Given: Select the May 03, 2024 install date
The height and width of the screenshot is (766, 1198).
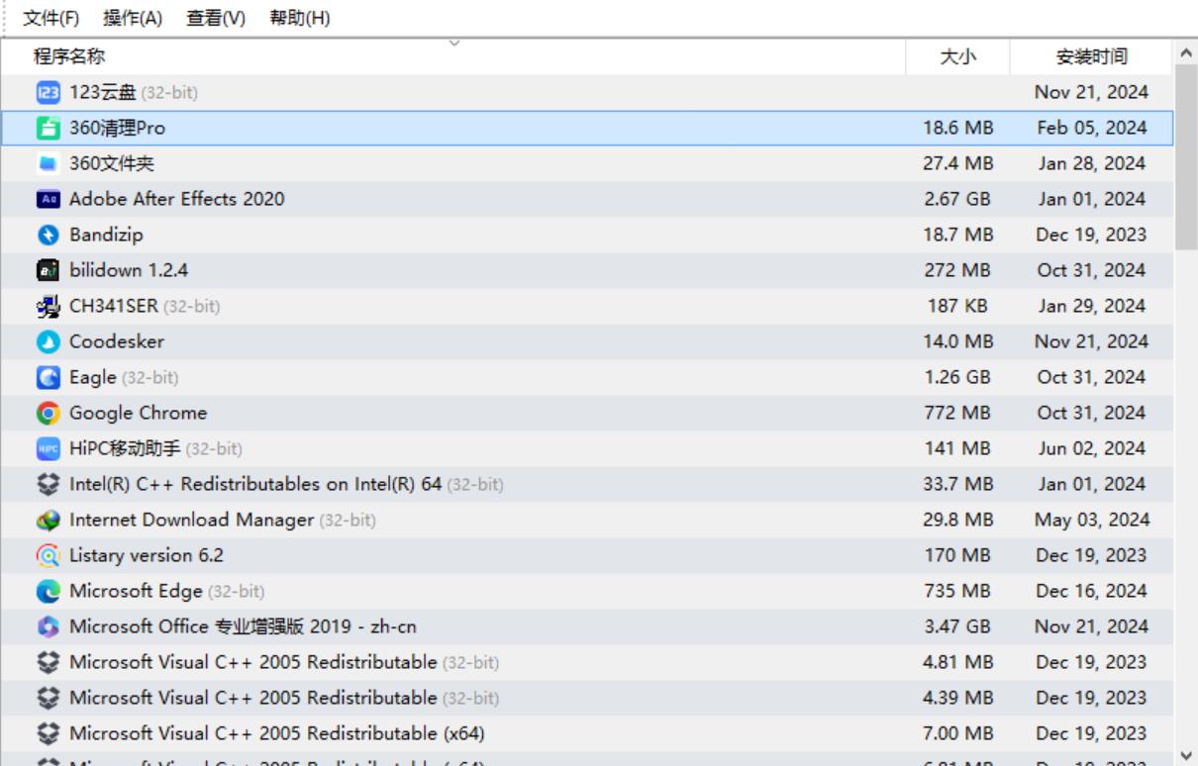Looking at the screenshot, I should [x=1092, y=520].
